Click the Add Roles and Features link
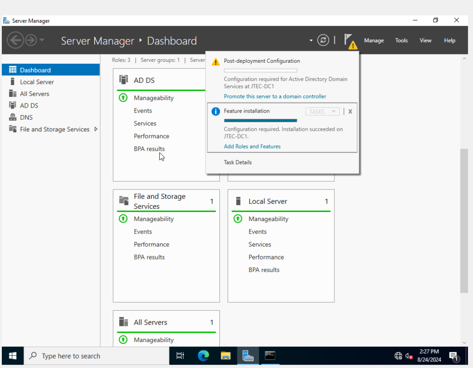The width and height of the screenshot is (473, 368). [252, 146]
